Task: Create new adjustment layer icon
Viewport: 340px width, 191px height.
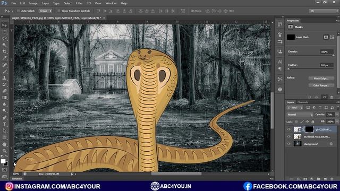Action: tap(312, 179)
